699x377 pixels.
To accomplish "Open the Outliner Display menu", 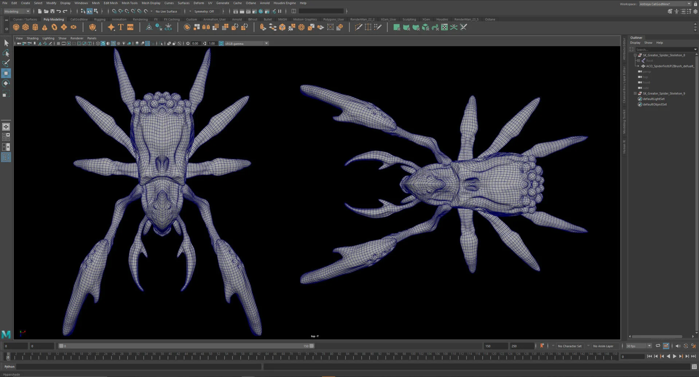I will click(635, 43).
